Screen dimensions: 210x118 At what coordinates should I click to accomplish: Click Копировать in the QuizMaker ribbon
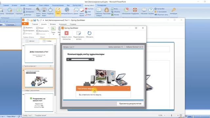29,30
